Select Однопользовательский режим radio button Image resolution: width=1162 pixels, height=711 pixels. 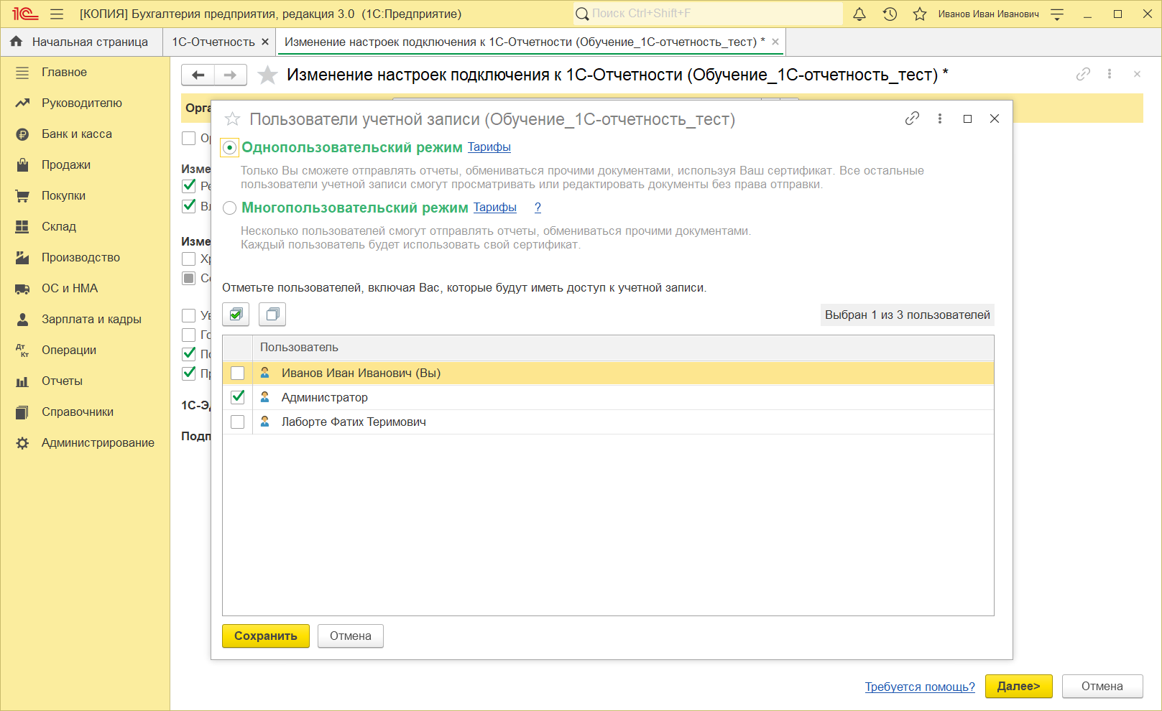[229, 148]
